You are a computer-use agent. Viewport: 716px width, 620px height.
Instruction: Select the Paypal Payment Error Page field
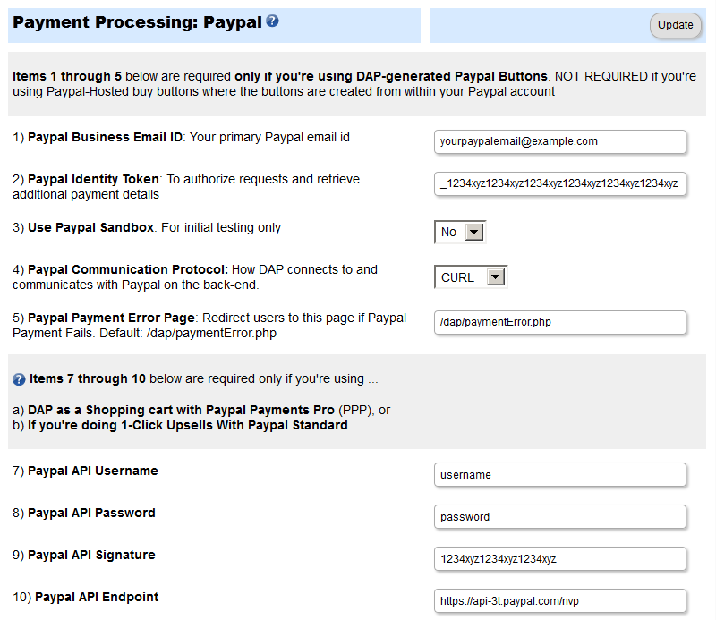pos(559,322)
